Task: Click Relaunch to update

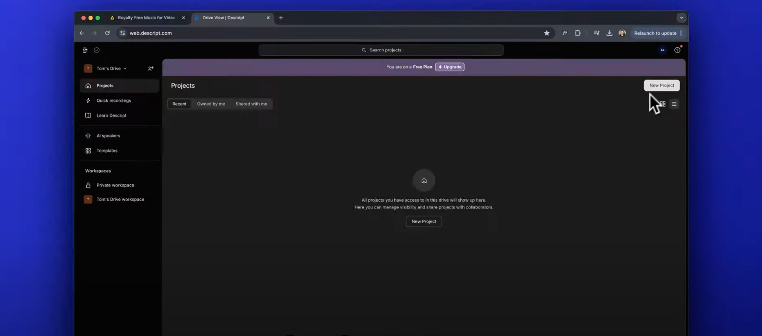Action: pyautogui.click(x=655, y=33)
